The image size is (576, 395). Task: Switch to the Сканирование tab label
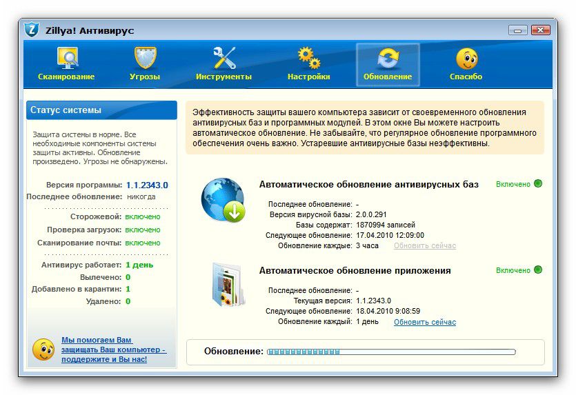tap(66, 77)
